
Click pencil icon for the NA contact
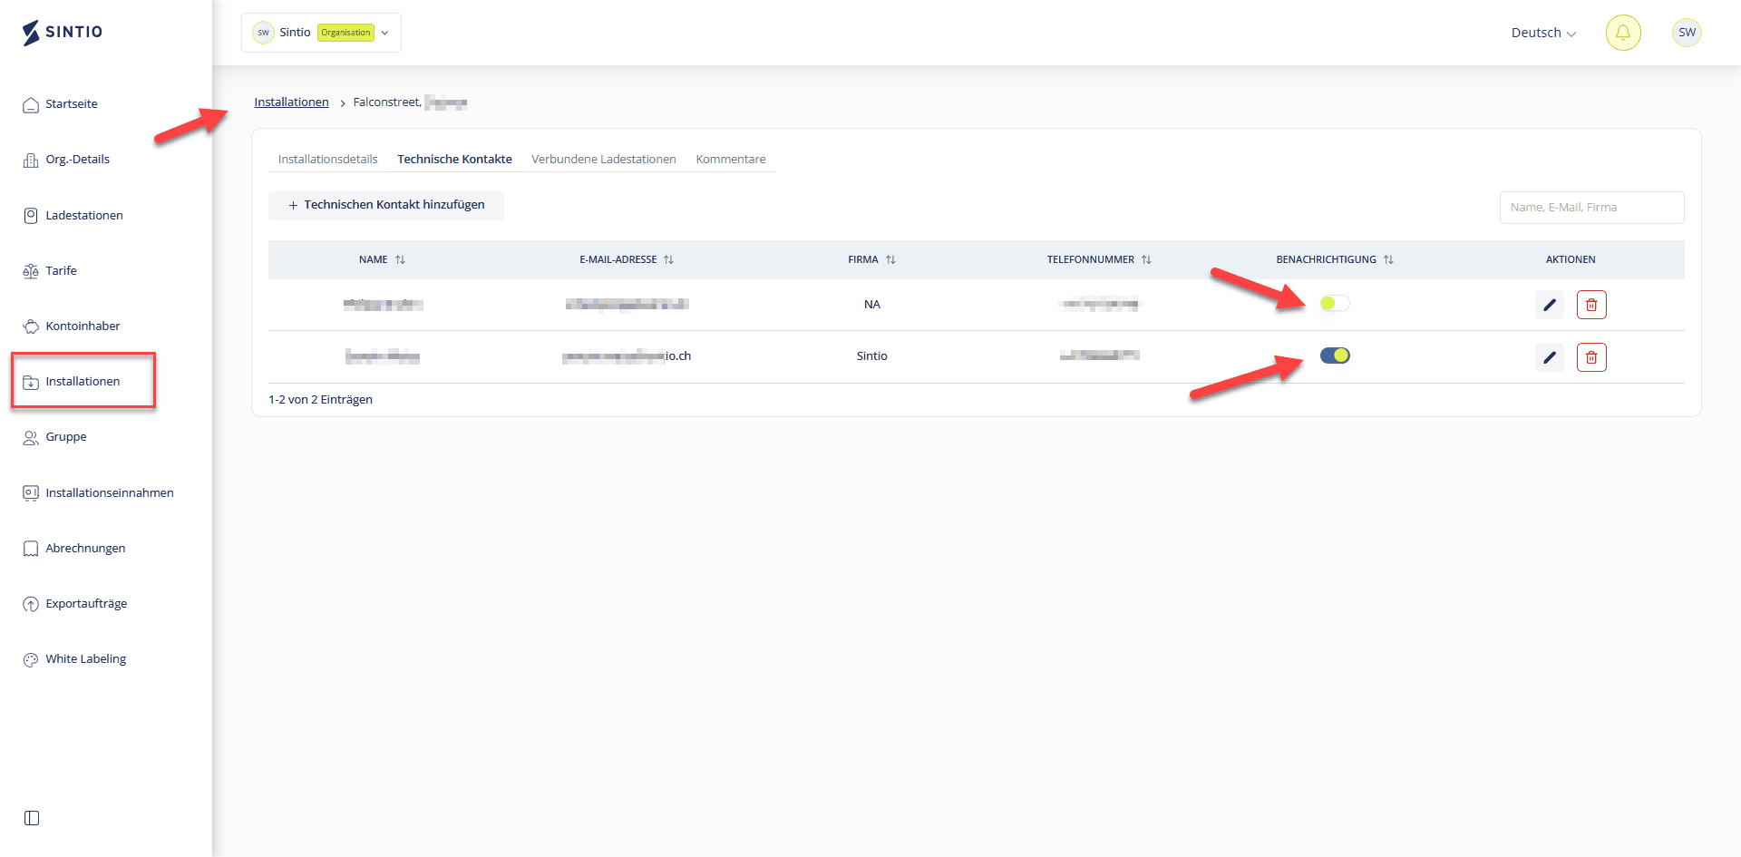coord(1549,305)
